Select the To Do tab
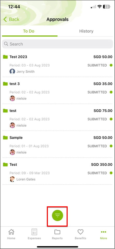115x249 pixels. click(x=29, y=31)
